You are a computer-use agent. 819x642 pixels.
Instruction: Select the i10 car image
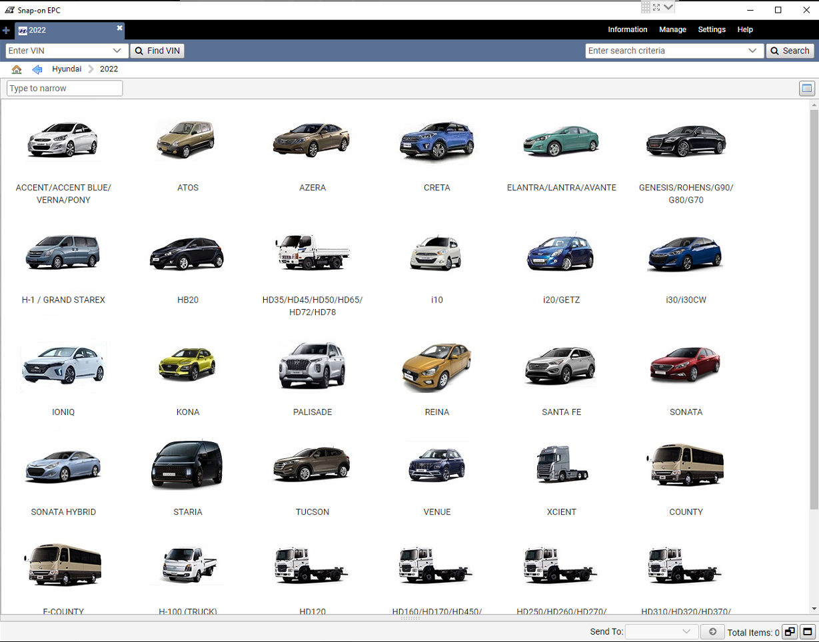(436, 253)
